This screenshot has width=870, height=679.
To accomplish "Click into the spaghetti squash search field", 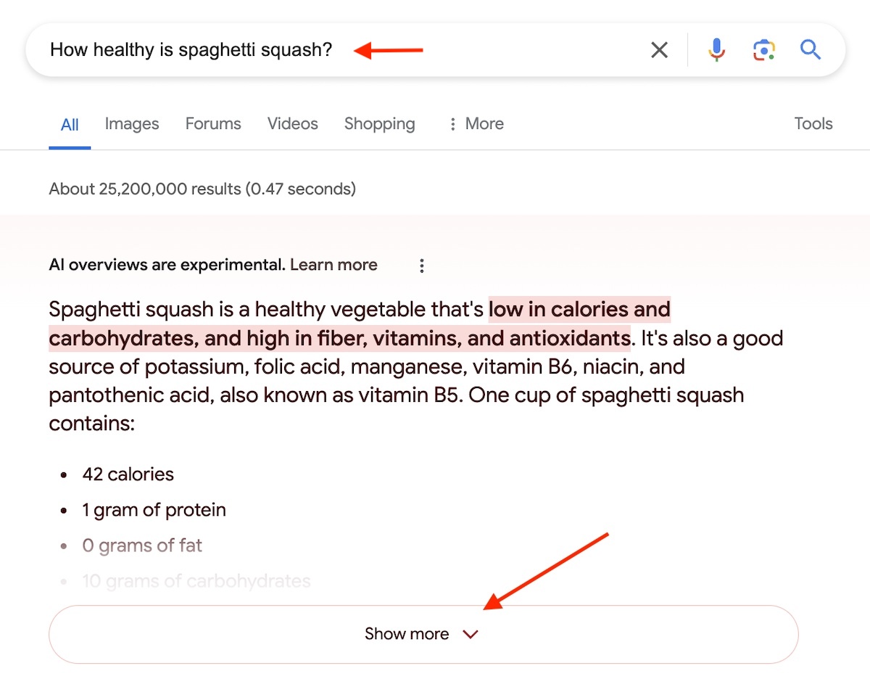I will coord(191,50).
